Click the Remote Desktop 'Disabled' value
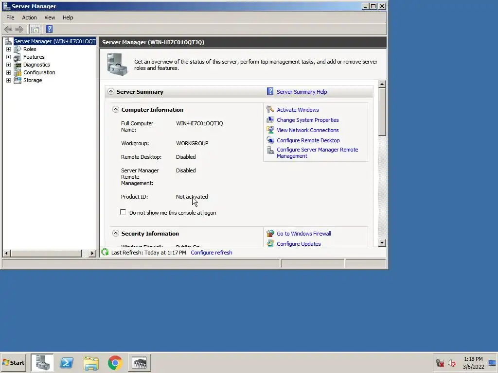Screen dimensions: 498x373 pos(186,157)
